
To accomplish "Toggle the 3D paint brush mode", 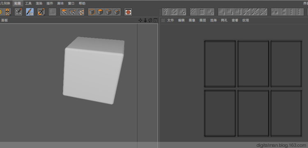I will (x=30, y=12).
